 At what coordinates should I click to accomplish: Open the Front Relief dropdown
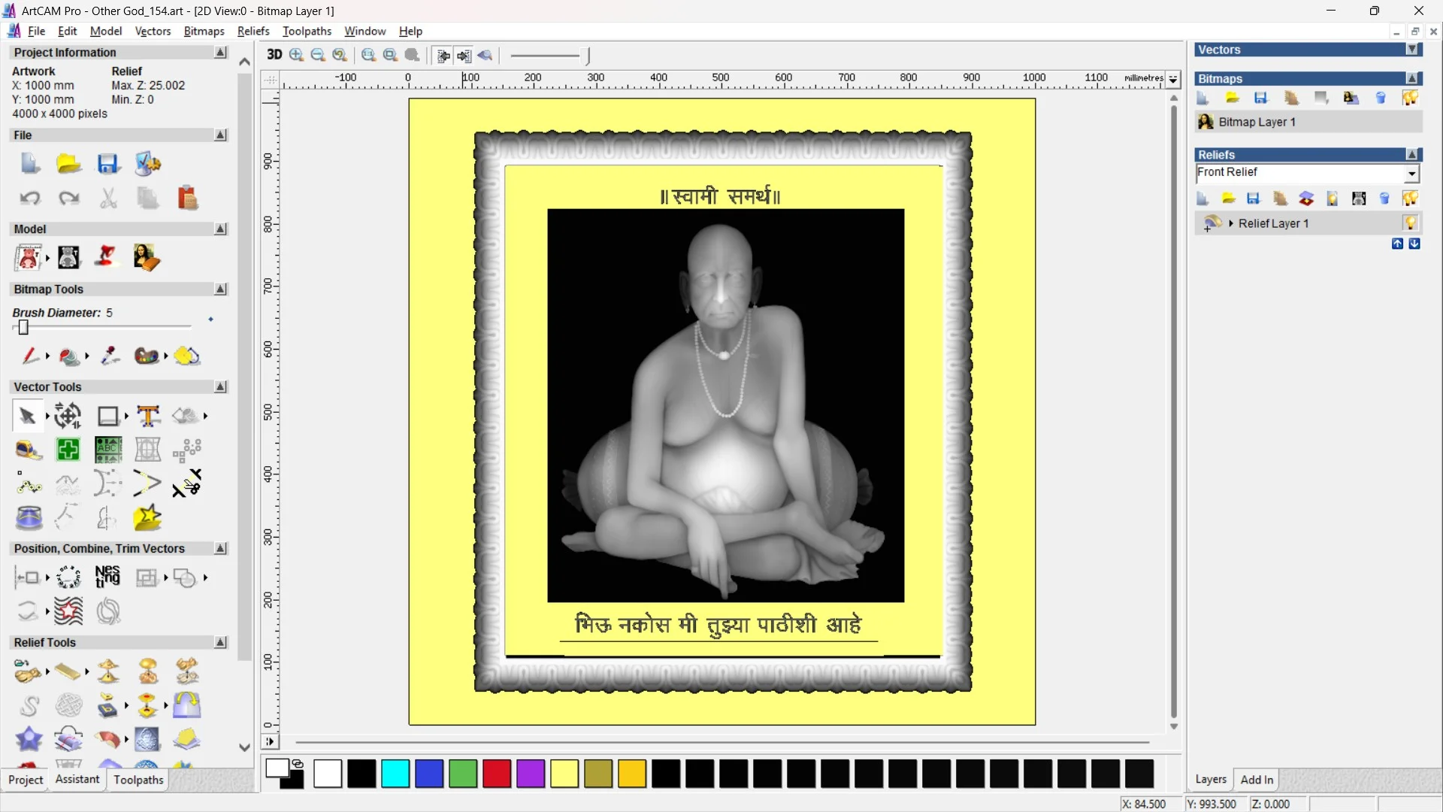1411,173
